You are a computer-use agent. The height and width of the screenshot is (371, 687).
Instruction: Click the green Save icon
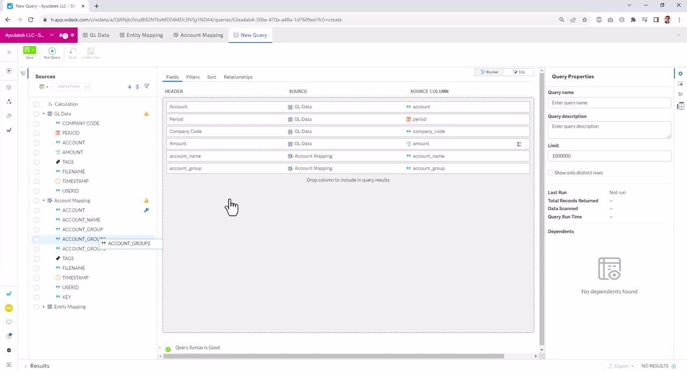[27, 50]
